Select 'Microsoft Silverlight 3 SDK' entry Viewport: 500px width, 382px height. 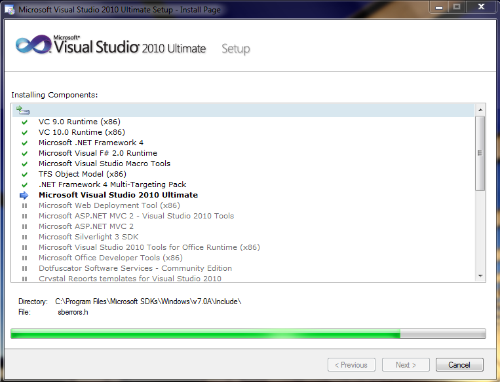tap(88, 237)
